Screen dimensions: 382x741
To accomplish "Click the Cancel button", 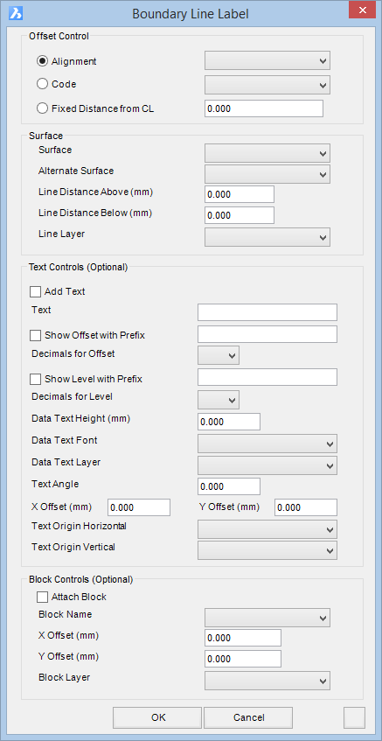I will pyautogui.click(x=248, y=717).
